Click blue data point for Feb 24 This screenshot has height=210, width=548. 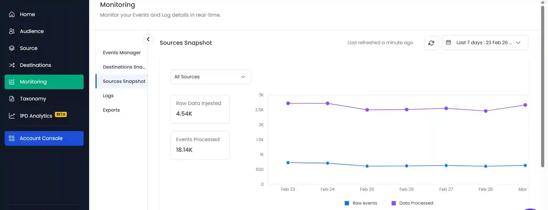point(327,163)
